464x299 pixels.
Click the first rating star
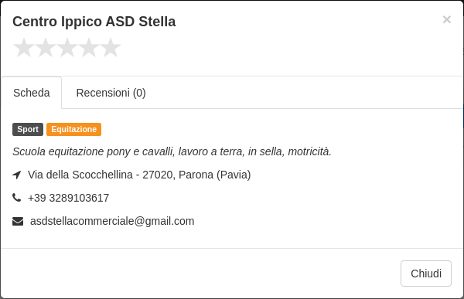pos(24,48)
